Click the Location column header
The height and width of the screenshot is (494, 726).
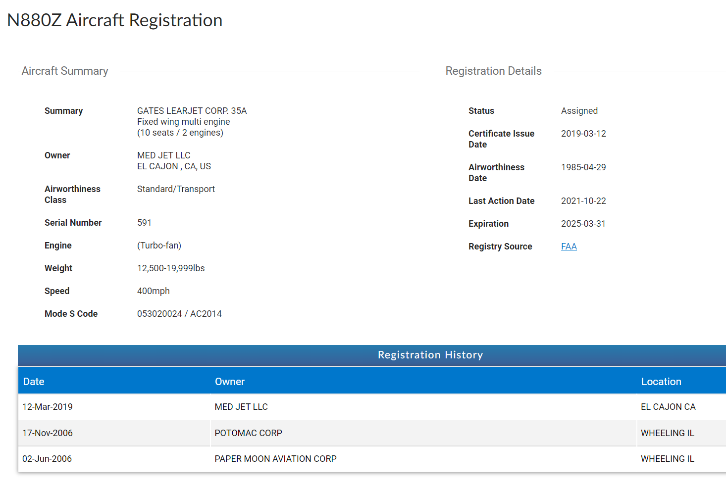[681, 382]
